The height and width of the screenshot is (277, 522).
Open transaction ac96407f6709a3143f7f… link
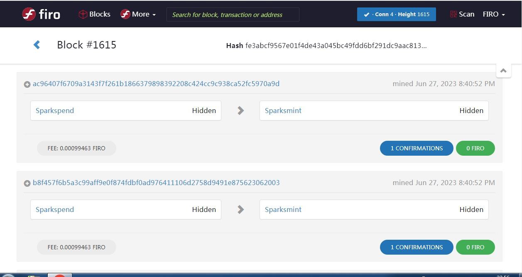point(156,84)
